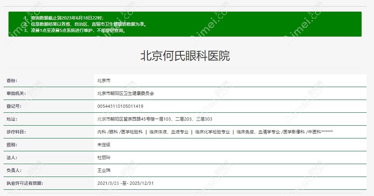Click the 执业许可证有效期 row label
Image resolution: width=374 pixels, height=196 pixels.
pyautogui.click(x=25, y=183)
